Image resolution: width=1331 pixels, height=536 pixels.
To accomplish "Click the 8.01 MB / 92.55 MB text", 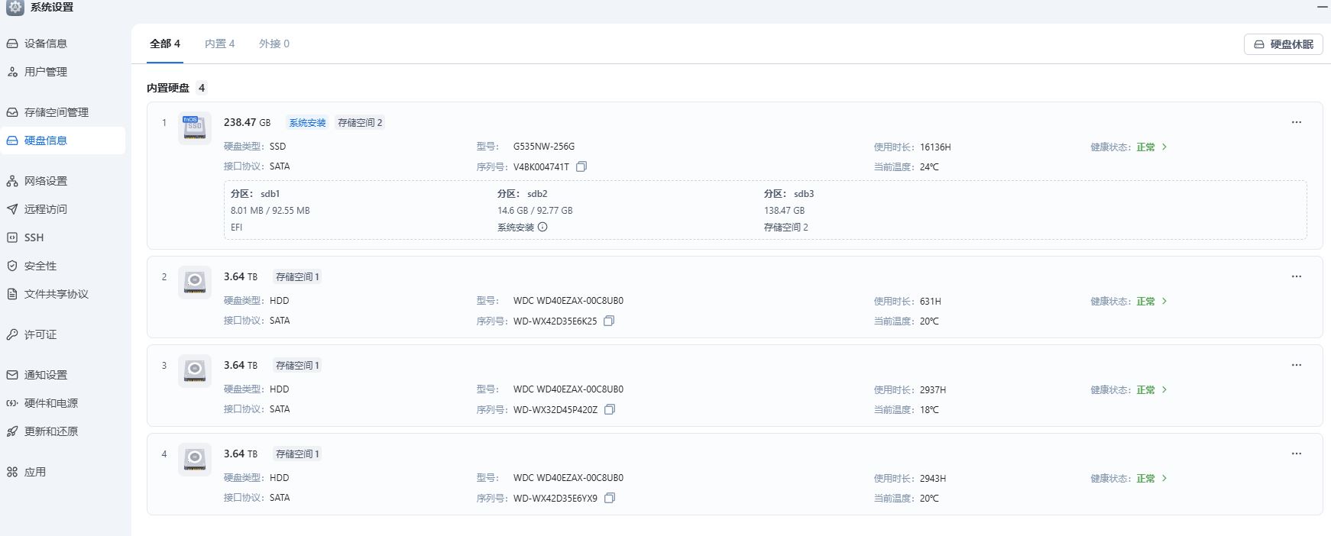I will pyautogui.click(x=270, y=211).
